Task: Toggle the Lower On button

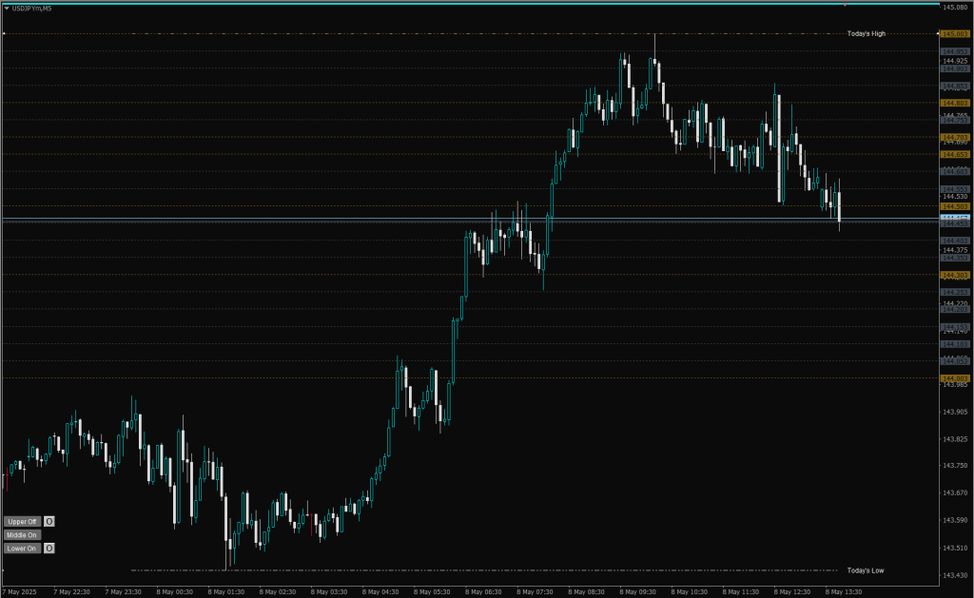Action: click(x=22, y=548)
